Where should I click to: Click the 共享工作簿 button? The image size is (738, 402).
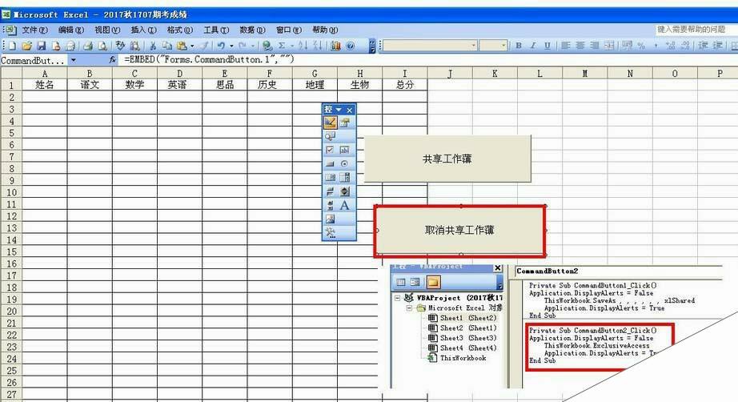pos(447,159)
